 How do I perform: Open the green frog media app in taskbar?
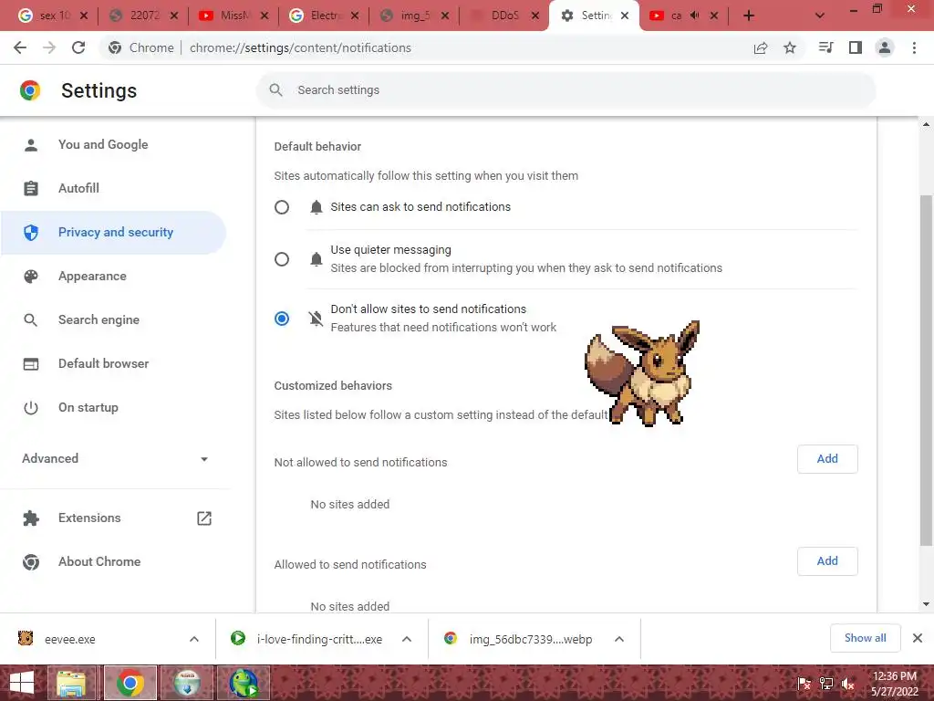click(244, 683)
